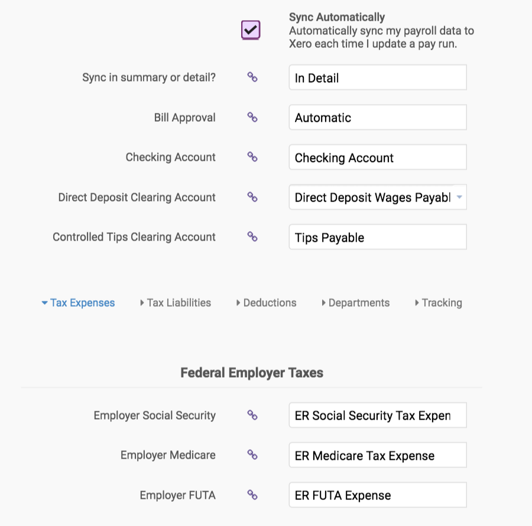The image size is (532, 526).
Task: Click the In Detail field
Action: [x=378, y=77]
